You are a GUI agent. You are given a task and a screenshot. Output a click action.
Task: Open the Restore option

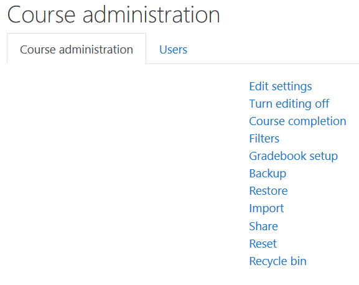268,191
